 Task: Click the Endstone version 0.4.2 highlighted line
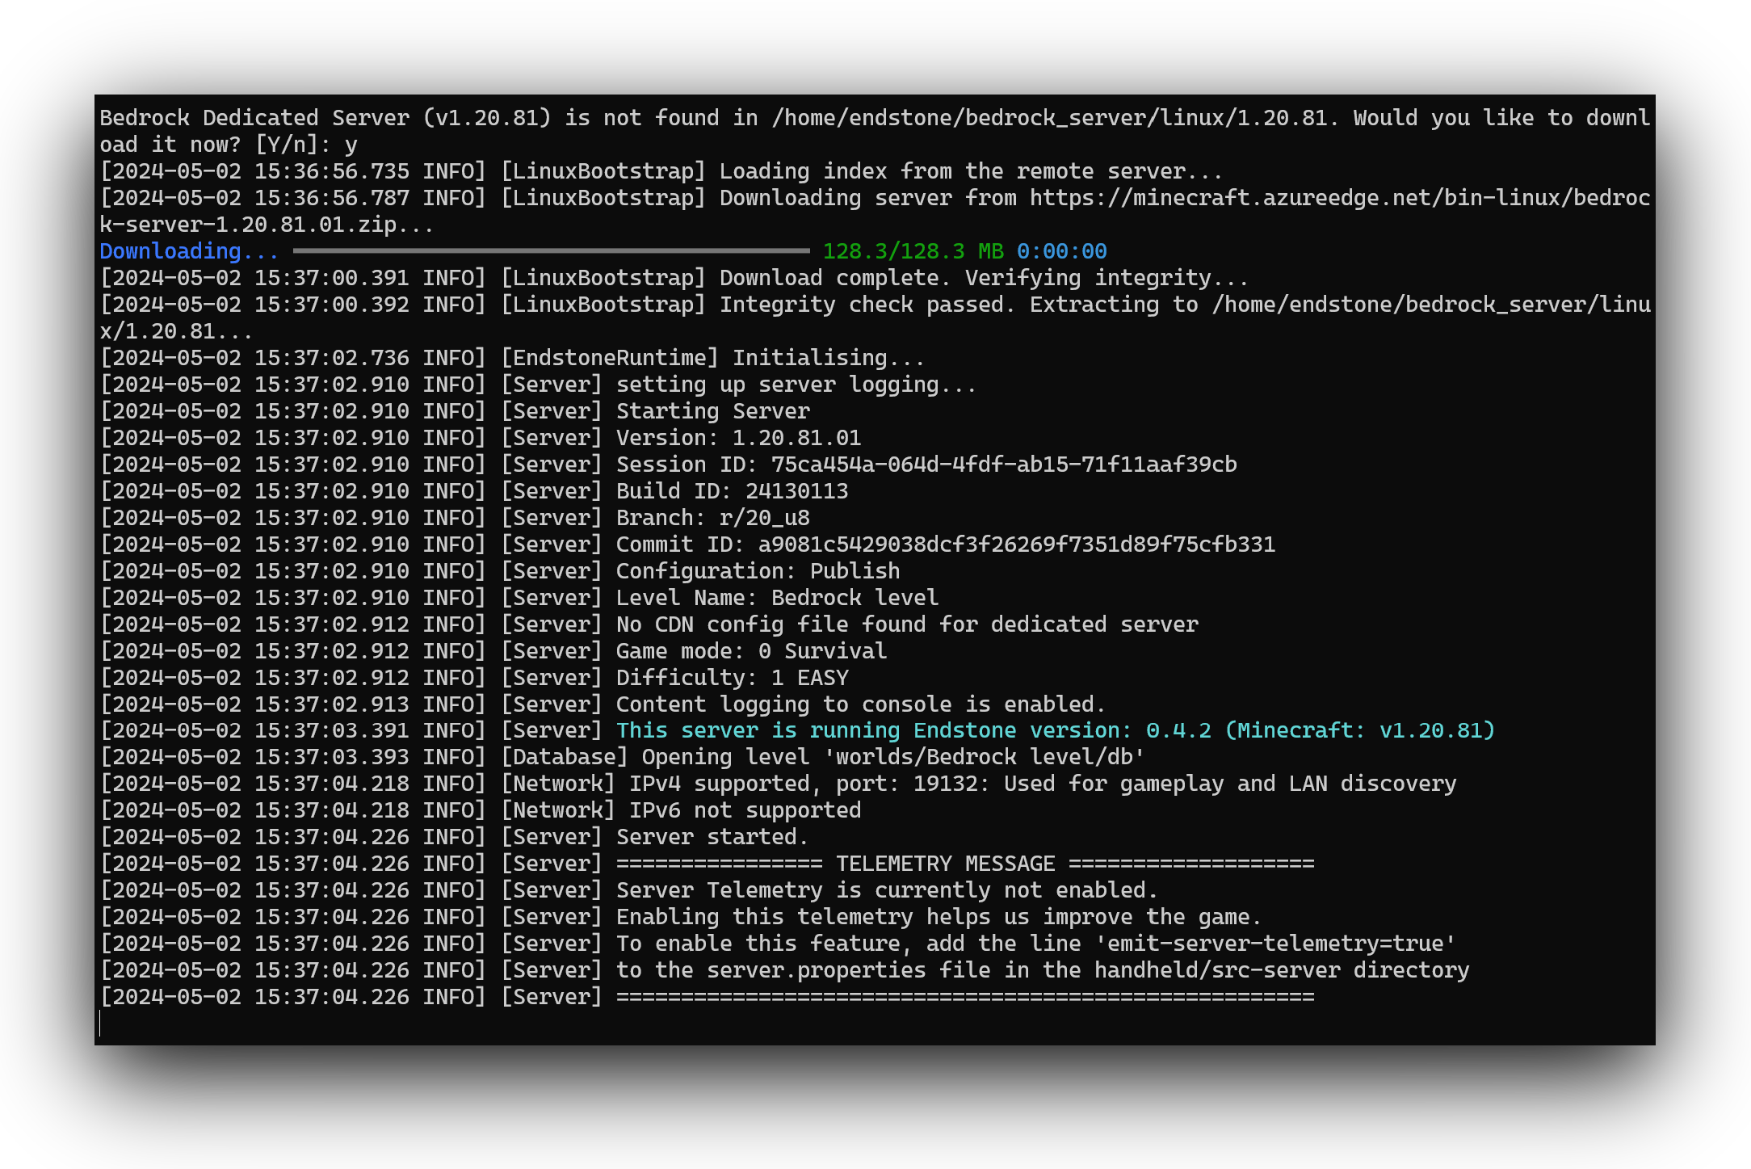point(1050,730)
